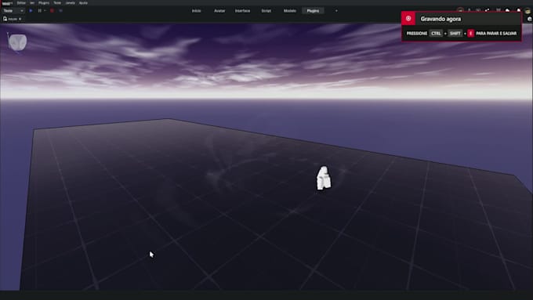Open the Teste menu in the menu bar
The width and height of the screenshot is (533, 300).
click(57, 2)
